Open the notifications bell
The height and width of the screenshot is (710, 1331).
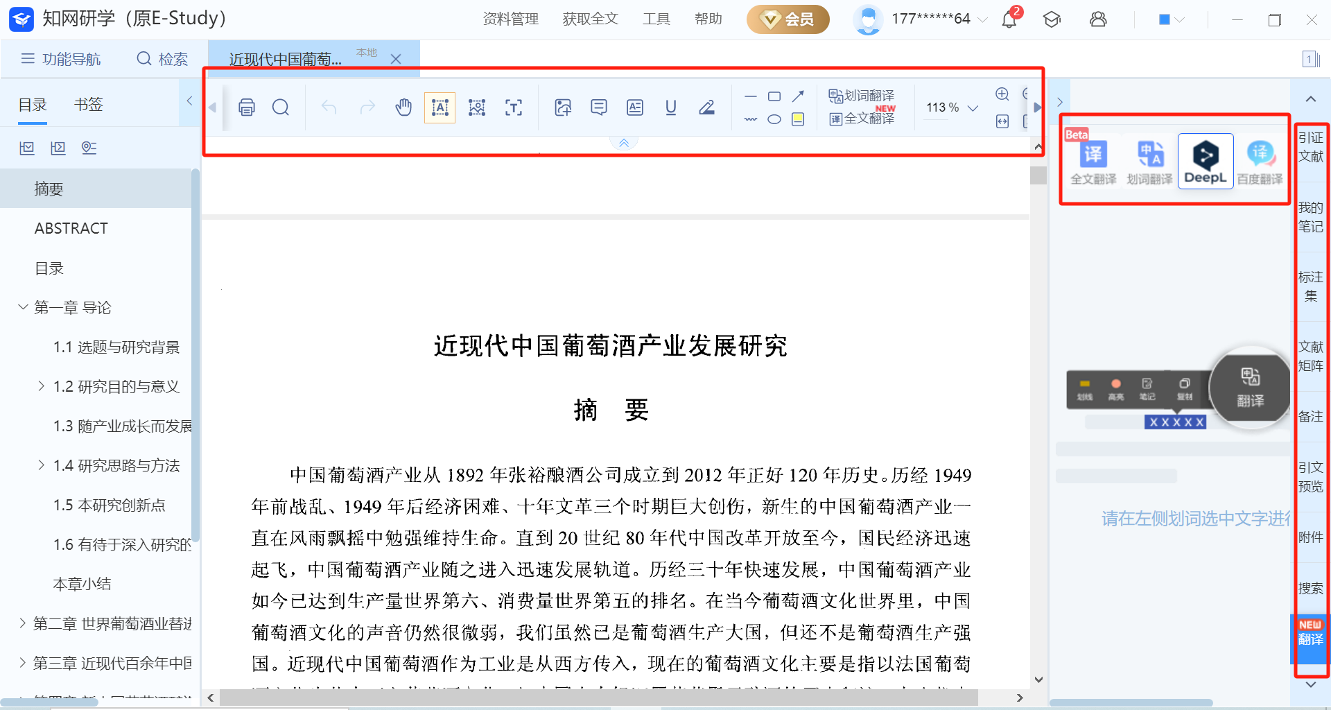[1009, 19]
